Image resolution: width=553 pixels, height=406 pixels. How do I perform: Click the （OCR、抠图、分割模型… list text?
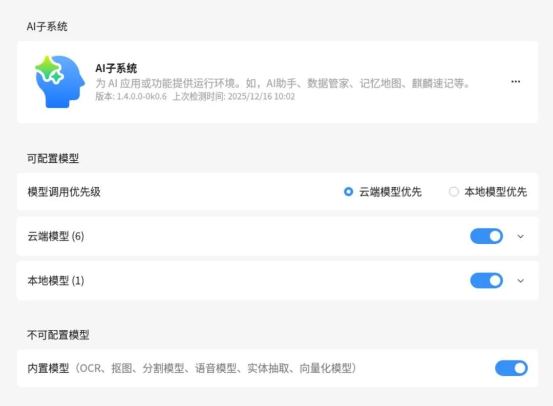[x=216, y=368]
